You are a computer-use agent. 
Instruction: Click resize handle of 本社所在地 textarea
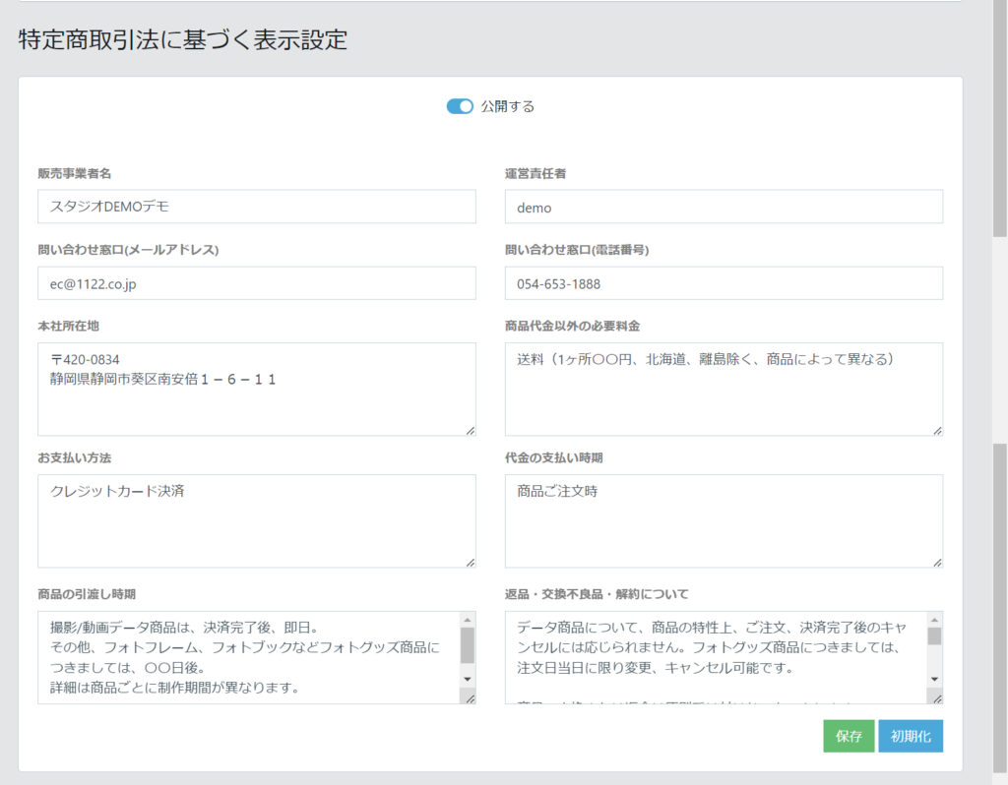(470, 430)
